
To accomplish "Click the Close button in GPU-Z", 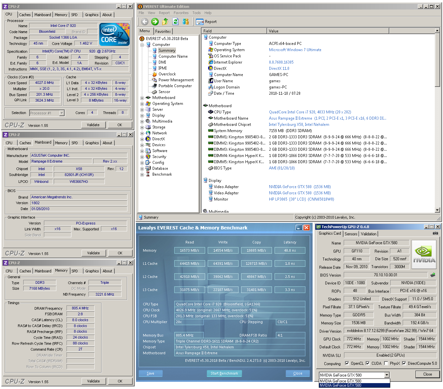I will click(x=428, y=374).
